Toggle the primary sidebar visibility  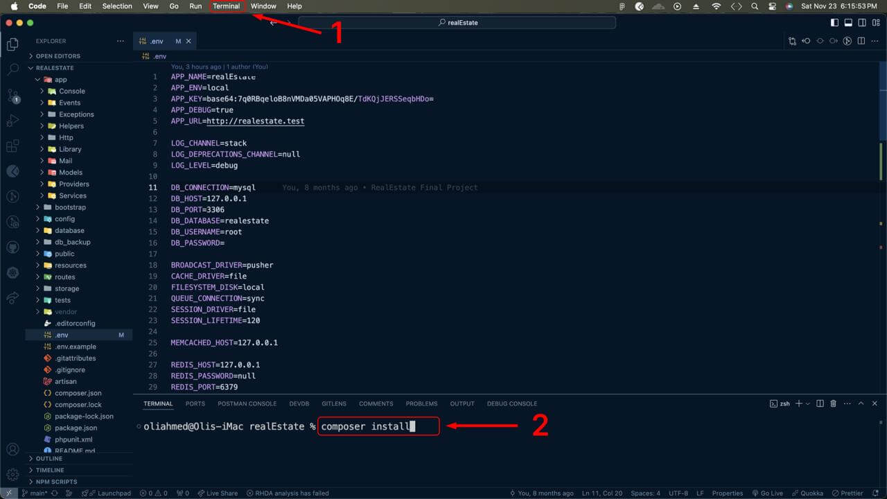coord(834,23)
